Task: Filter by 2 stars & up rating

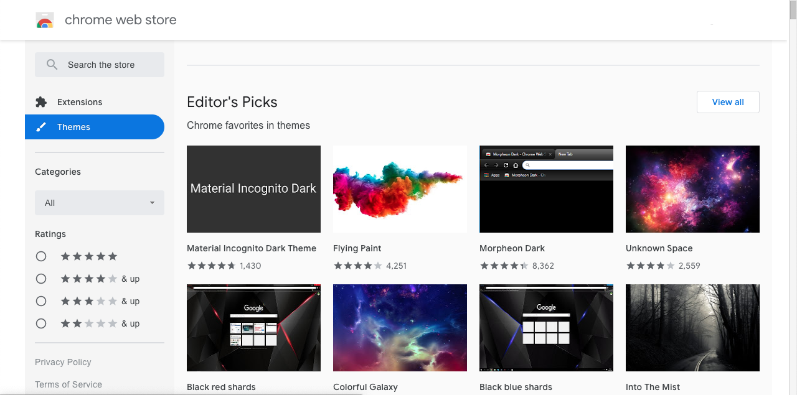Action: pos(41,323)
